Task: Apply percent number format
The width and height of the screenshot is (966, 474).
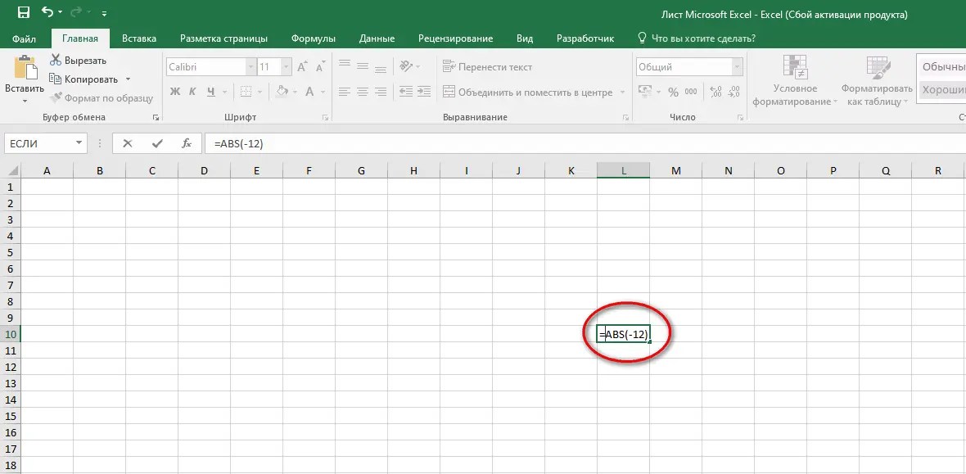Action: [672, 93]
